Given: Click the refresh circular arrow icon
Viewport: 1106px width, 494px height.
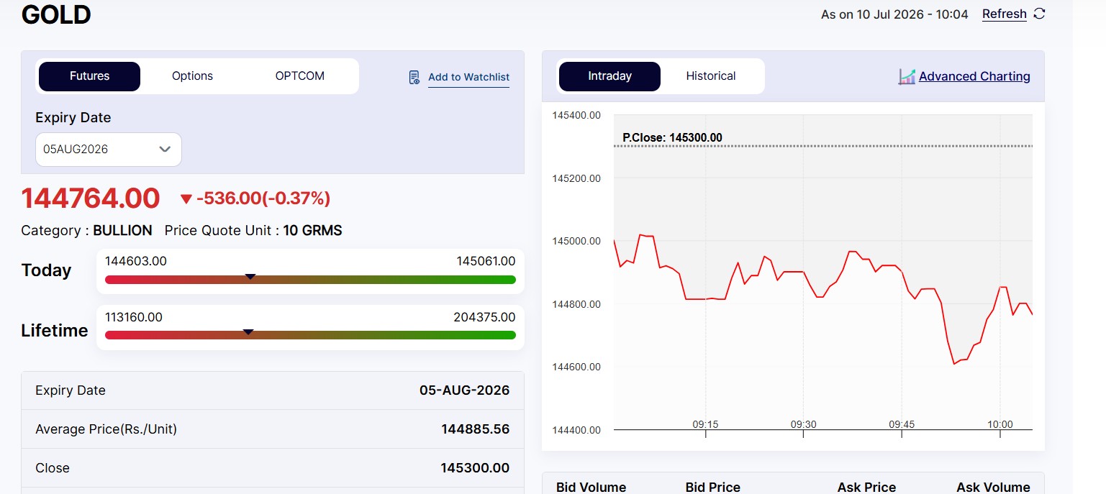Looking at the screenshot, I should coord(1039,14).
